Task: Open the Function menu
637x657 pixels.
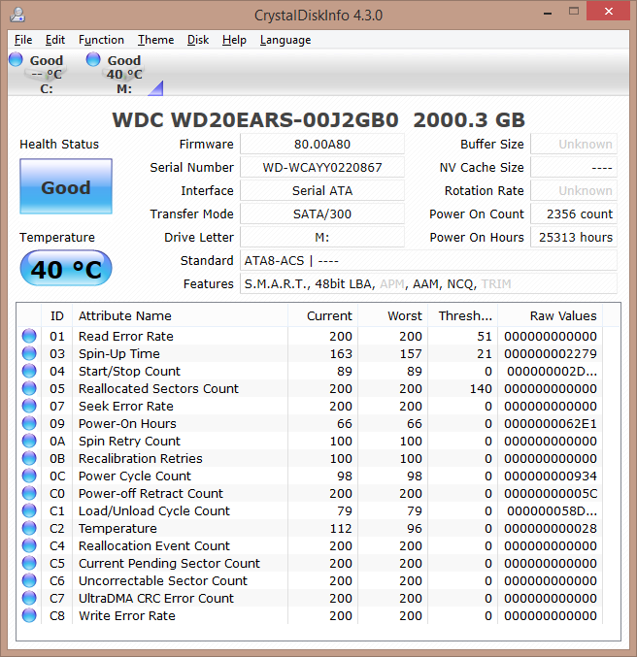Action: [x=101, y=40]
